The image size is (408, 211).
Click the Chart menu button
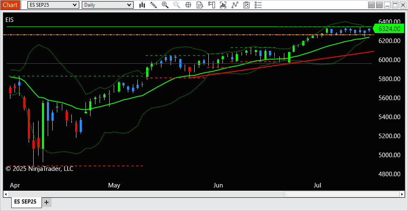pos(10,5)
